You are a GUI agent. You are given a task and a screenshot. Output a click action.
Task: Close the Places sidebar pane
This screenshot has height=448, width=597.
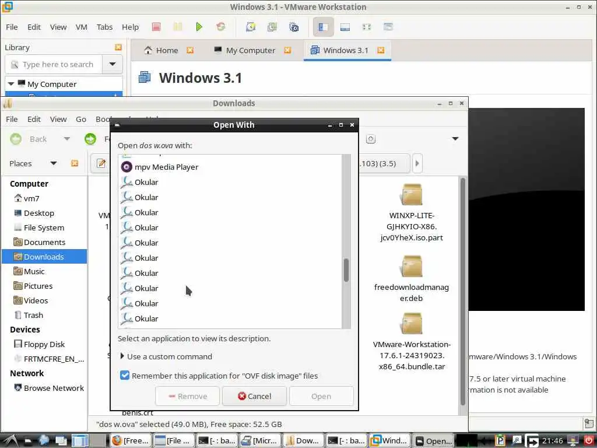(75, 163)
